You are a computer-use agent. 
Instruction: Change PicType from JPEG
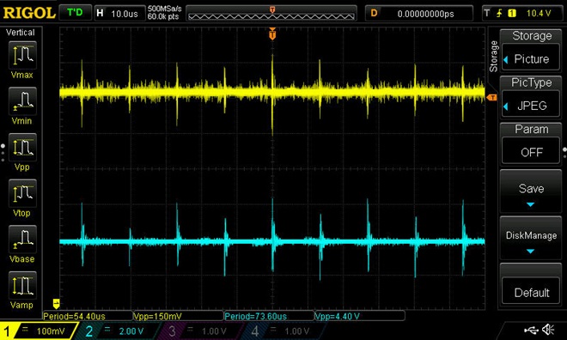tap(531, 106)
